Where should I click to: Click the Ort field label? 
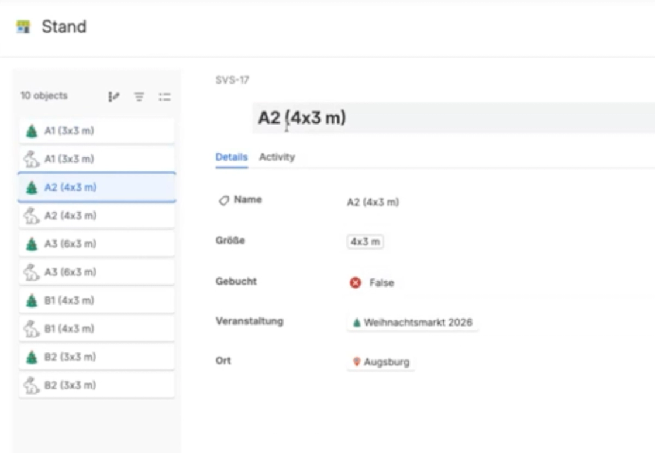(x=223, y=360)
